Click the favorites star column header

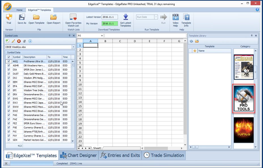click(195, 51)
